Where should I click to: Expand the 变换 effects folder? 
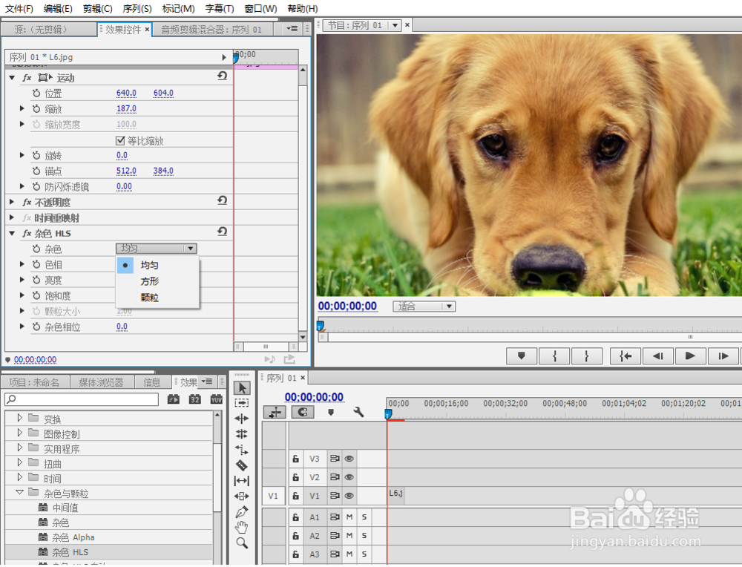coord(19,418)
